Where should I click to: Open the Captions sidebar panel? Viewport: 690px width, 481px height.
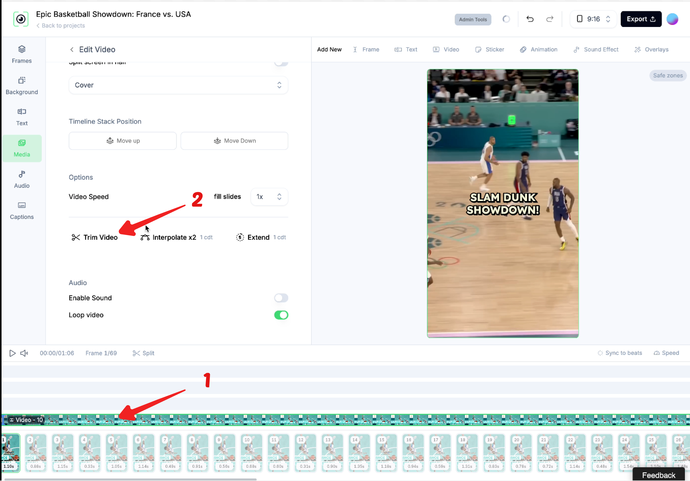coord(22,211)
